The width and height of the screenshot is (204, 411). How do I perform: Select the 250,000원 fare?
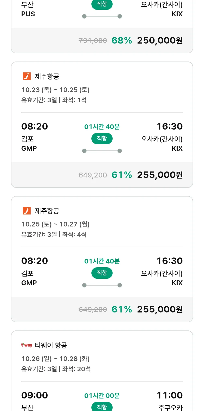[160, 41]
